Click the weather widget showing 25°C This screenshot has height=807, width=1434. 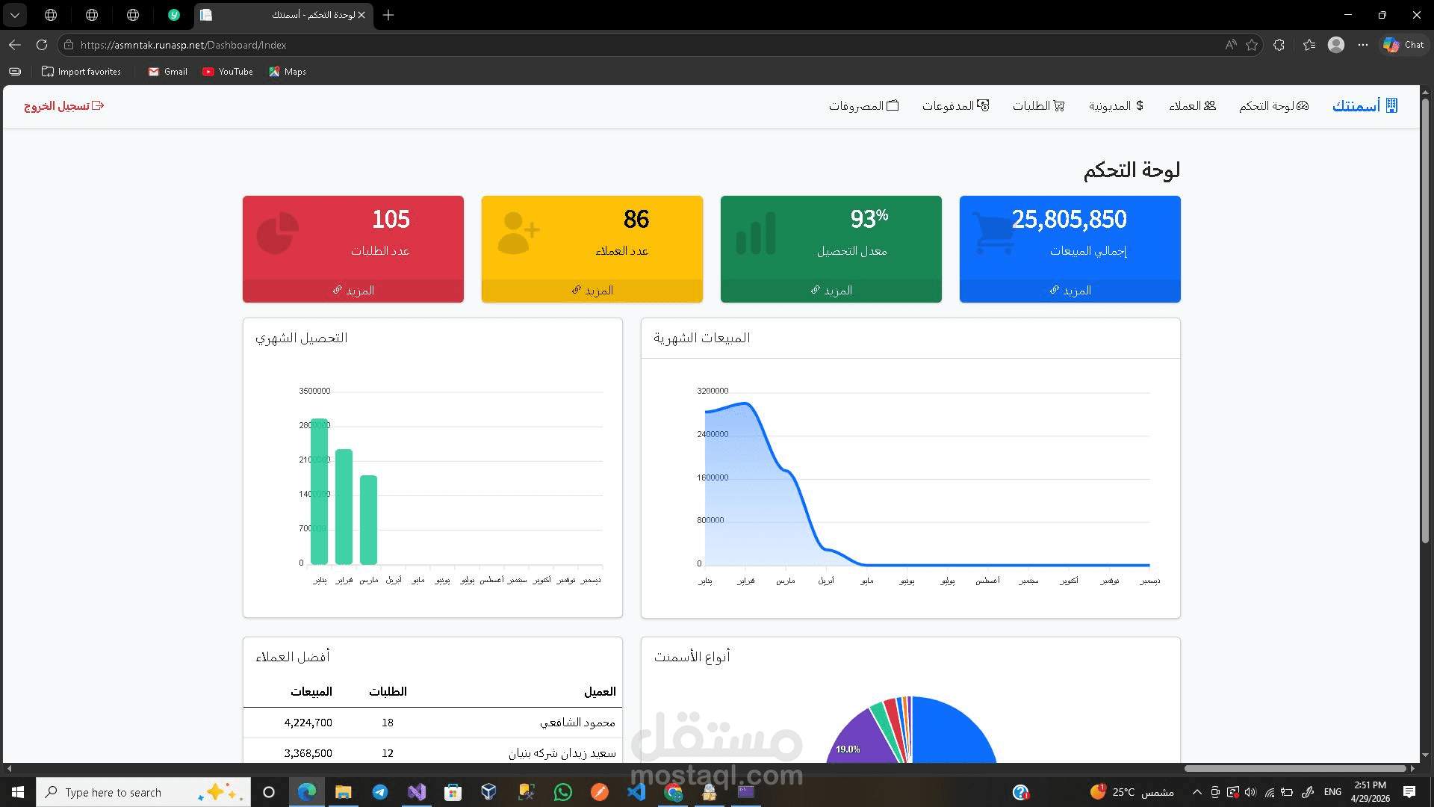tap(1132, 792)
